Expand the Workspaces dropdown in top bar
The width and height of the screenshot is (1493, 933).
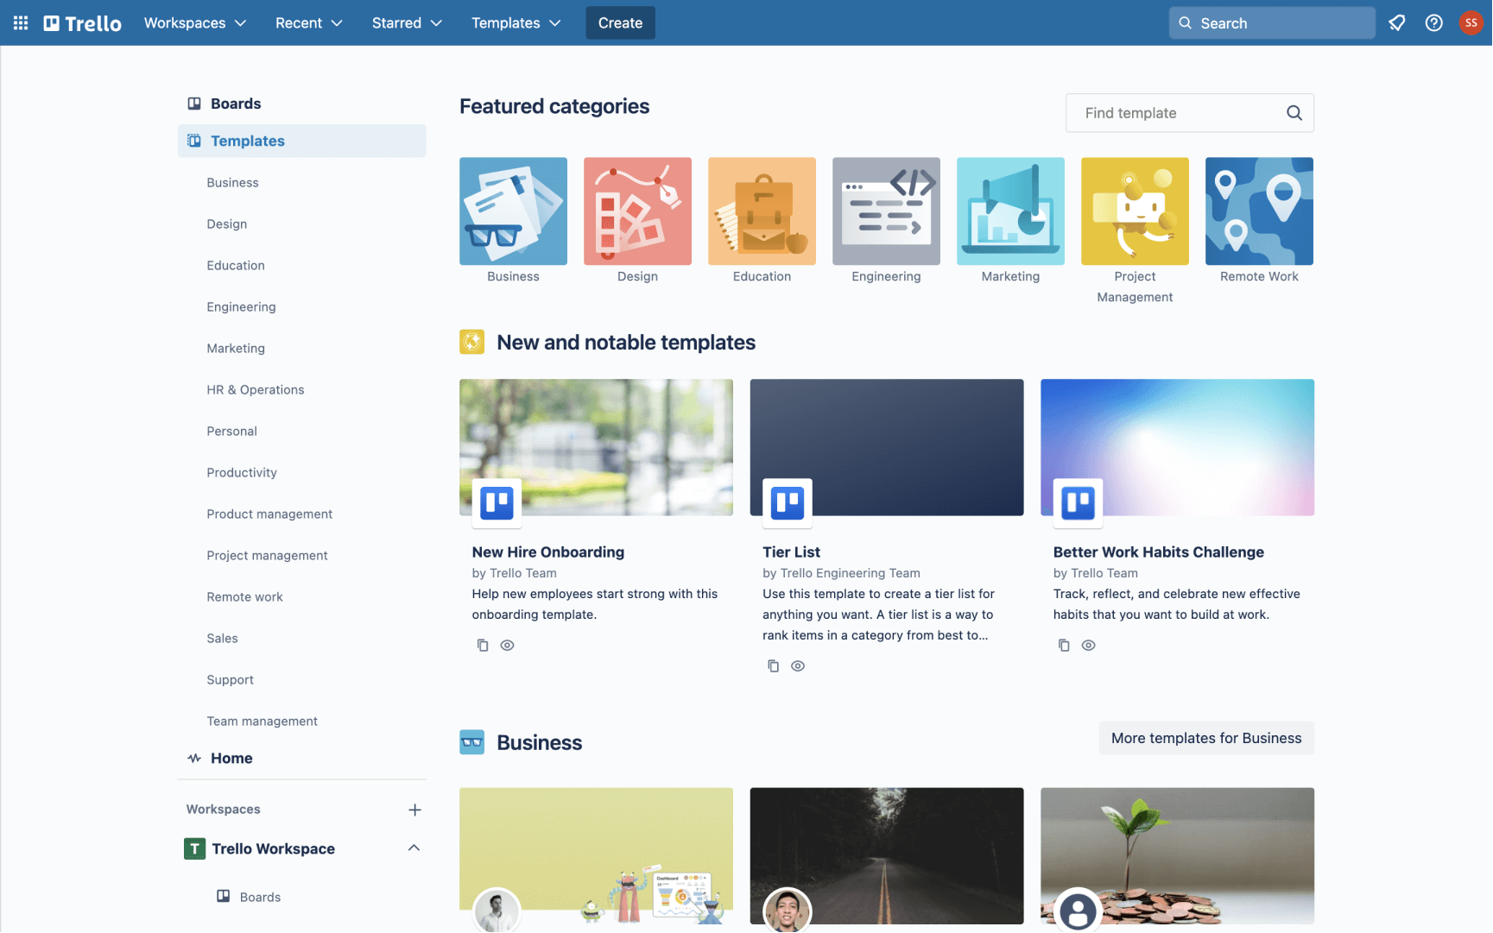click(195, 23)
